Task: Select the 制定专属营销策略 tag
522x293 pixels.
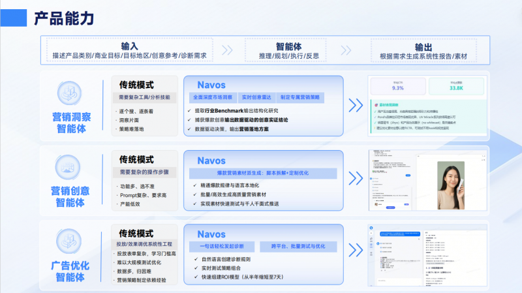Action: [x=299, y=97]
